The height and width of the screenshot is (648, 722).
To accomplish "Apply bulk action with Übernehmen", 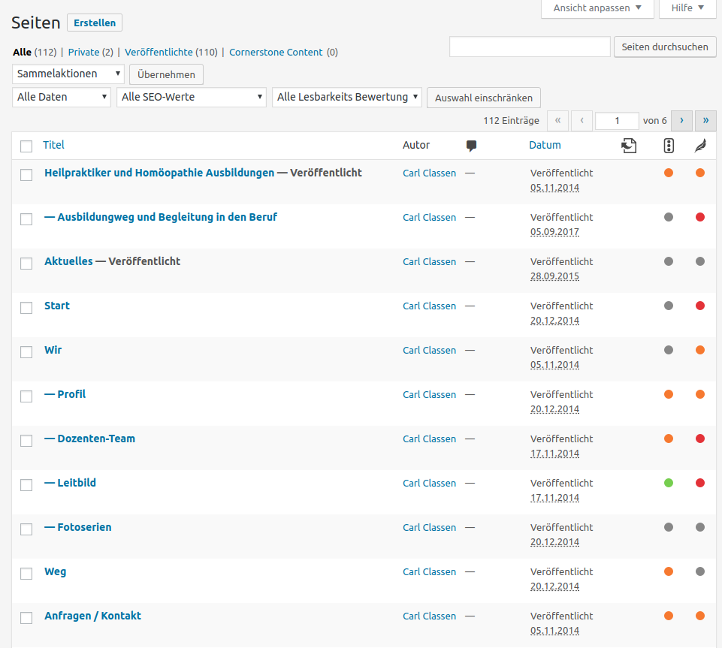I will pos(166,74).
